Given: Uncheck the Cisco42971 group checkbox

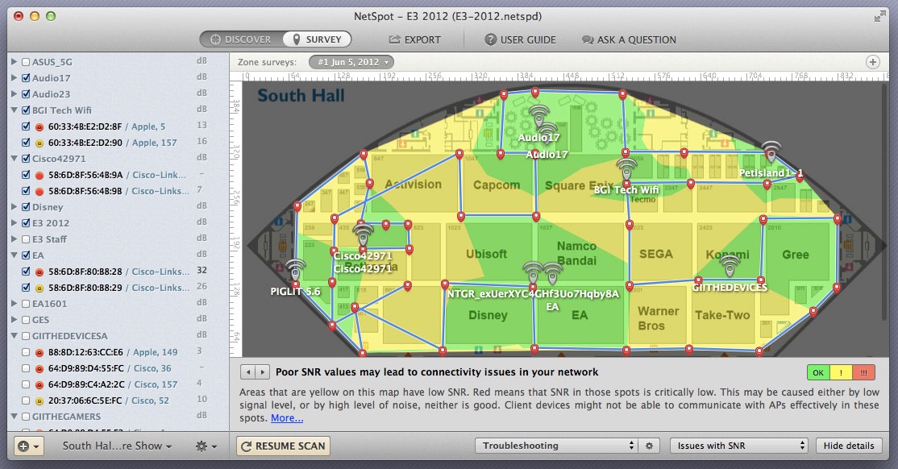Looking at the screenshot, I should point(25,159).
